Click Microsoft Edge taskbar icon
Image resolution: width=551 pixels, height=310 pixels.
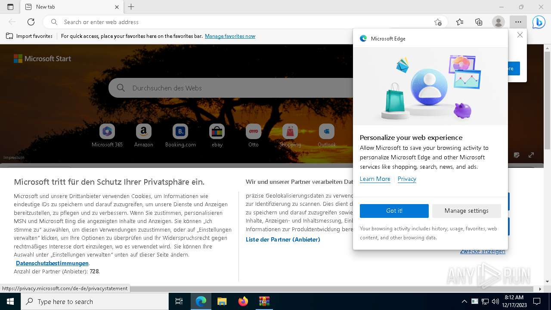(201, 301)
